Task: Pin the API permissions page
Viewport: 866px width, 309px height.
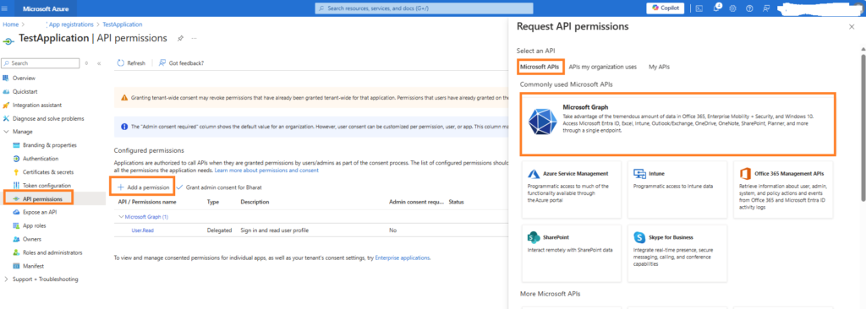Action: coord(180,39)
